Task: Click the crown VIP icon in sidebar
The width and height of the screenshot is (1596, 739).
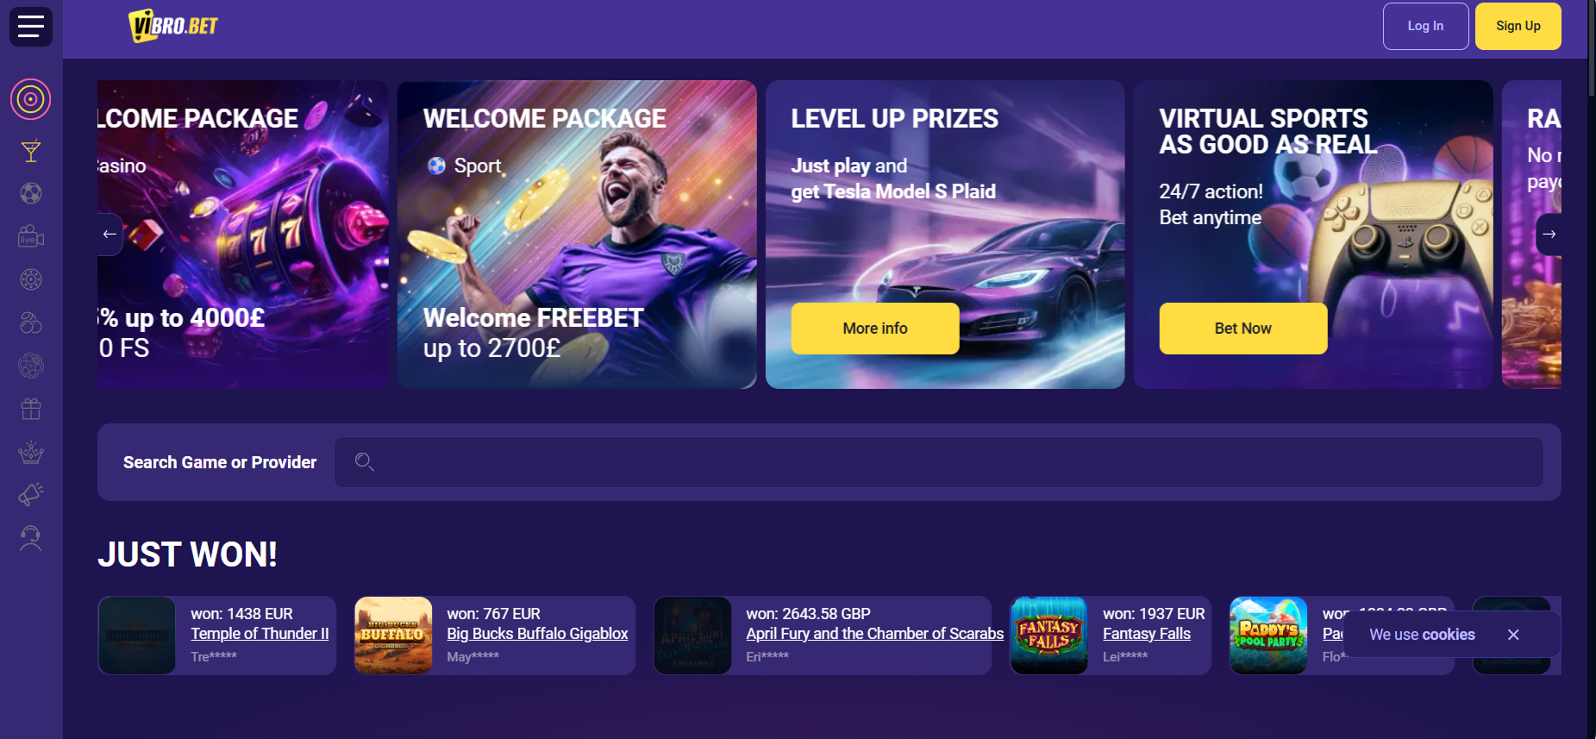Action: click(31, 452)
